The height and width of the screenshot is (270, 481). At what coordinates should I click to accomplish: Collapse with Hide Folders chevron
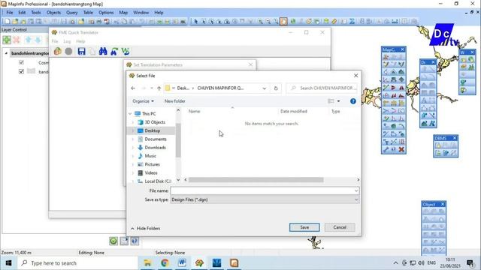pyautogui.click(x=132, y=228)
